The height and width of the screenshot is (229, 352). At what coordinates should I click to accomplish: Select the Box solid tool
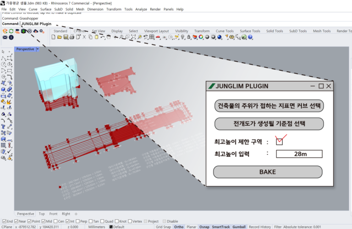coord(3,89)
